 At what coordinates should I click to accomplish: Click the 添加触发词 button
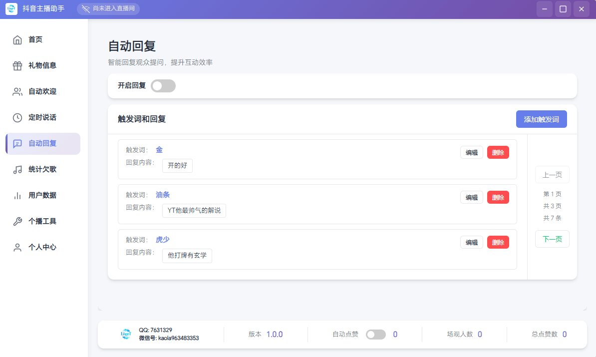click(542, 119)
